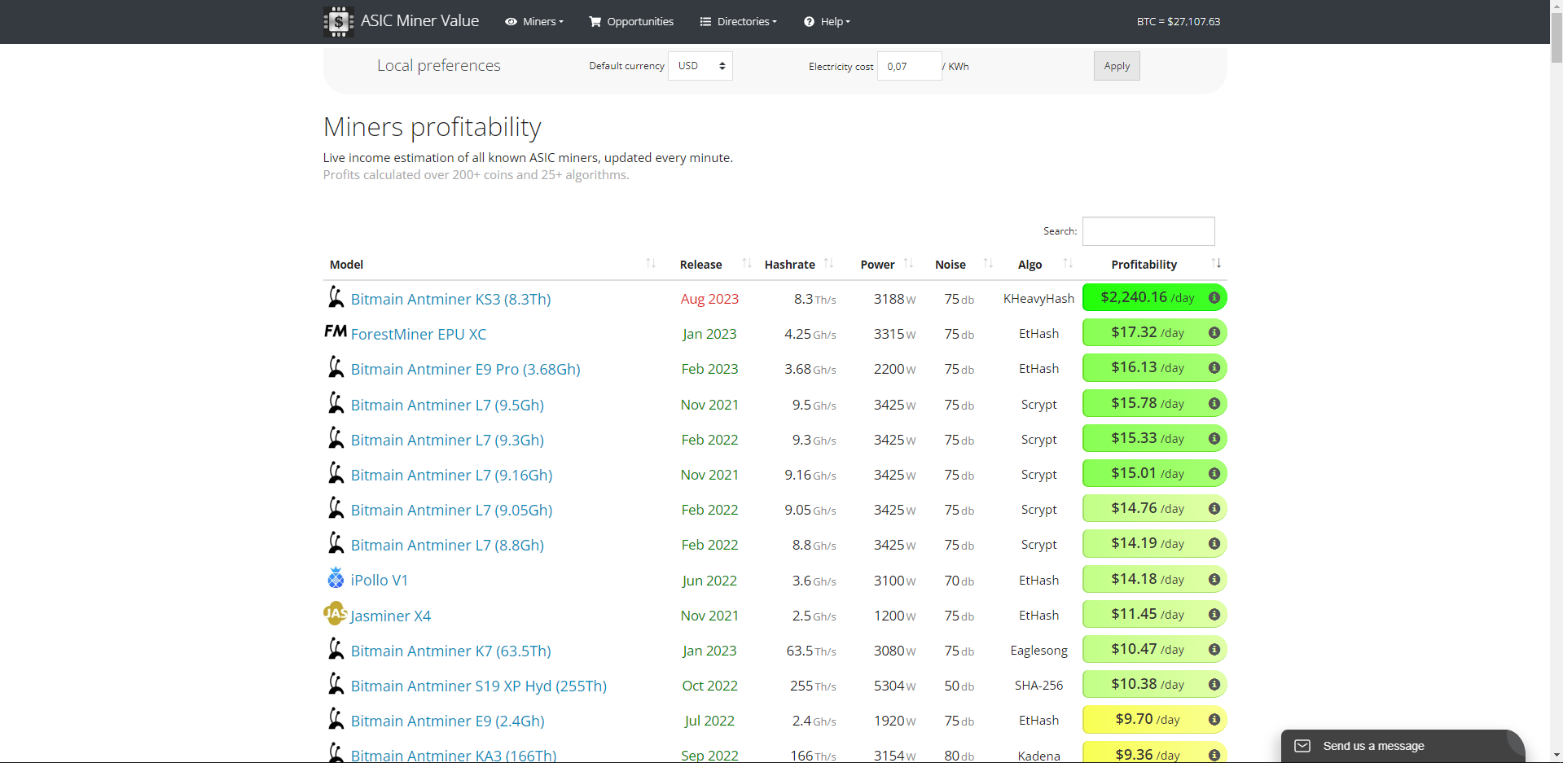Click info icon on $15.01 /day badge
Viewport: 1563px width, 763px height.
pos(1214,474)
